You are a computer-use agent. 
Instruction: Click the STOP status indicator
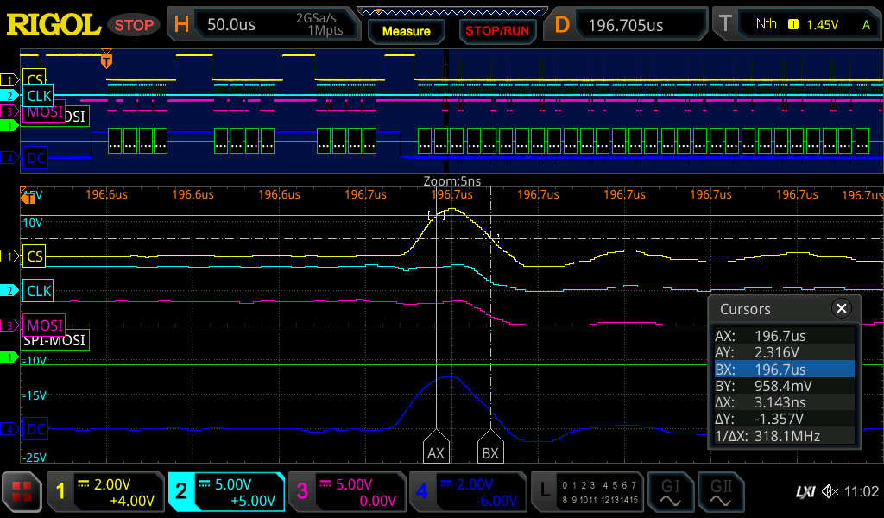coord(134,25)
